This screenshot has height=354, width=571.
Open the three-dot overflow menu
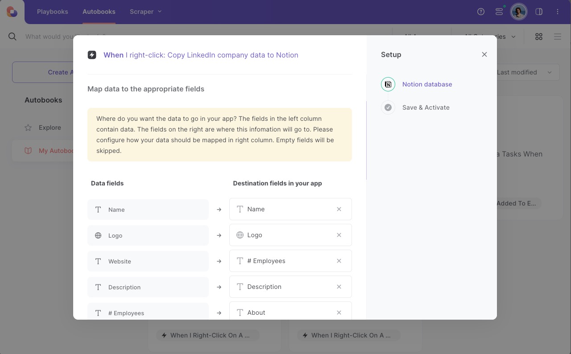(558, 12)
